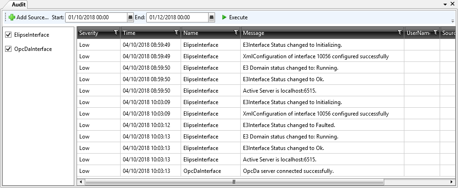Uncheck the OpcDaInterface source checkbox
This screenshot has width=458, height=188.
[x=8, y=49]
